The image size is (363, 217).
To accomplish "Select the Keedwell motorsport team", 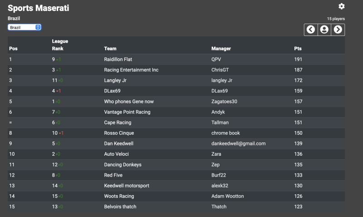I will tap(127, 186).
